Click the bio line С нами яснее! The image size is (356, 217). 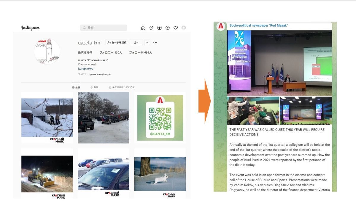87,65
